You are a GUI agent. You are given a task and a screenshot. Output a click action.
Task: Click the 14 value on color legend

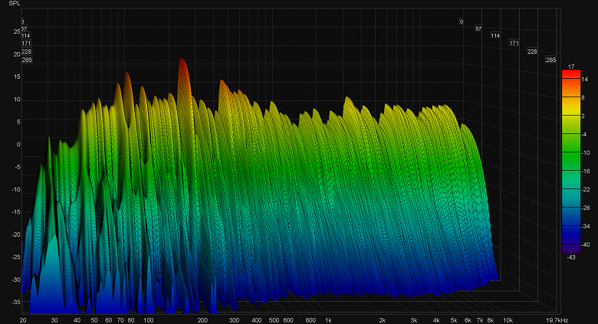pyautogui.click(x=585, y=80)
